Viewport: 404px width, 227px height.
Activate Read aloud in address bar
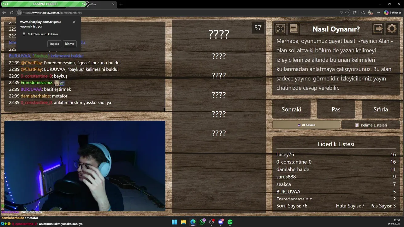click(x=341, y=13)
